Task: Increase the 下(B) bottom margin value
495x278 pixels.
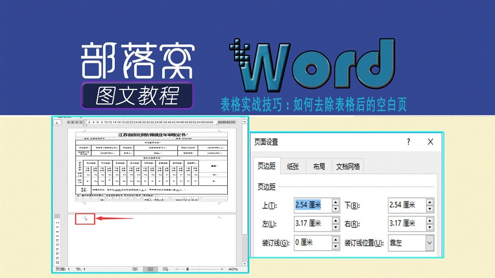Action: pyautogui.click(x=430, y=202)
